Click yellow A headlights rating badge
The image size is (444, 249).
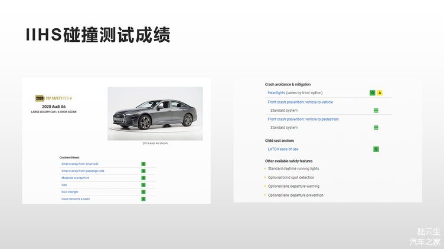pyautogui.click(x=380, y=93)
